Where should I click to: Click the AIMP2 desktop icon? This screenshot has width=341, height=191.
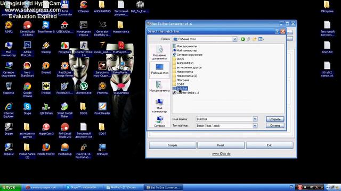coord(9,27)
